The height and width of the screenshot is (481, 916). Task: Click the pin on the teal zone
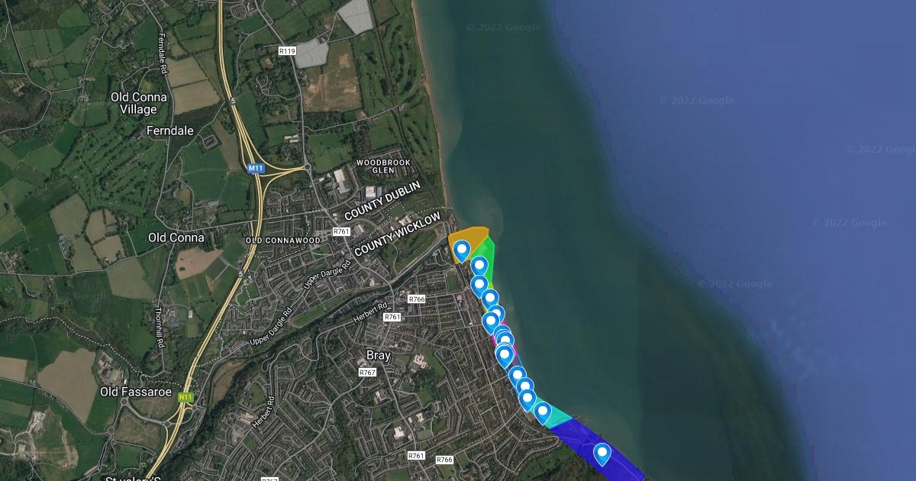pyautogui.click(x=543, y=412)
